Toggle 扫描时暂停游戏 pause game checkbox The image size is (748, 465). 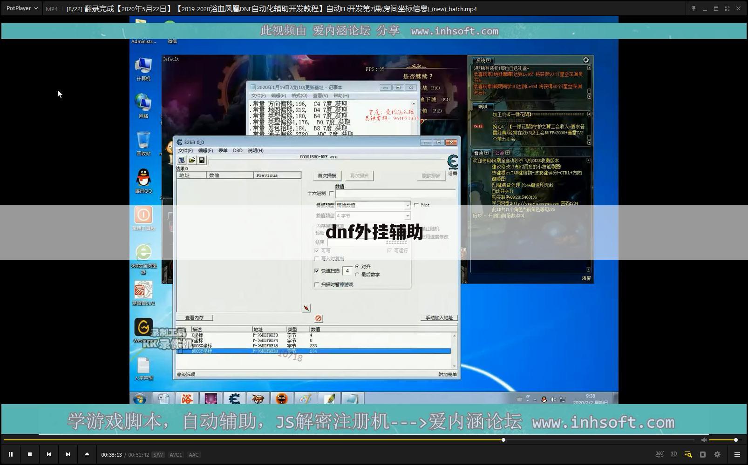click(317, 284)
